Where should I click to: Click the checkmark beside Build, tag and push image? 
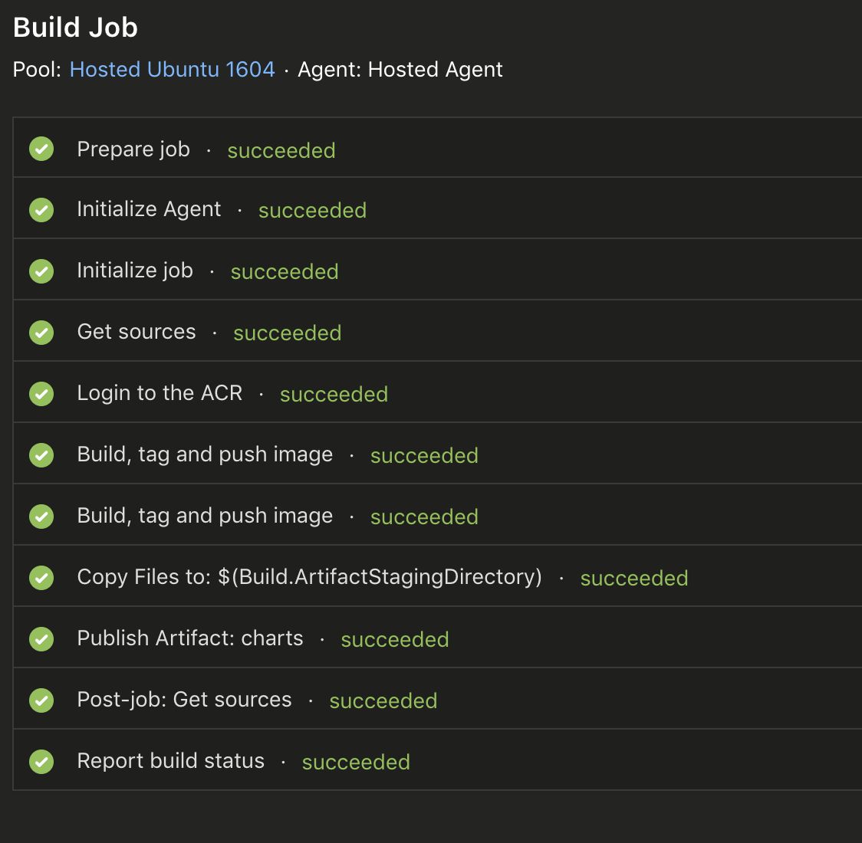click(41, 455)
